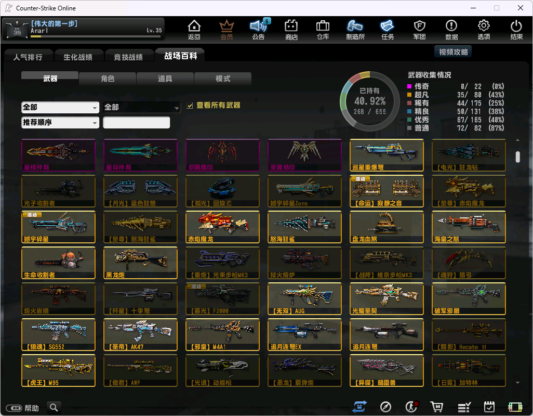The image size is (533, 416).
Task: Open the 会员 crown icon
Action: (x=226, y=29)
